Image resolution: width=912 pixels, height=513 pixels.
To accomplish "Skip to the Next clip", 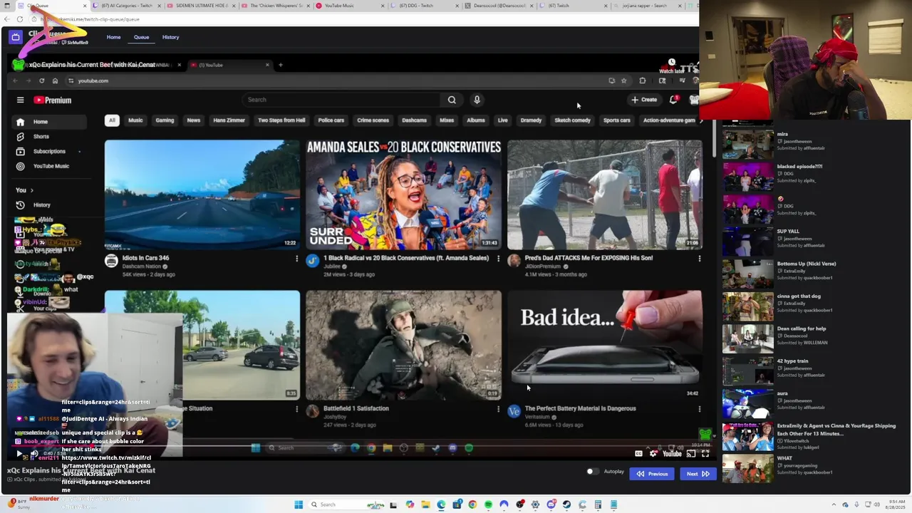I will [x=698, y=474].
